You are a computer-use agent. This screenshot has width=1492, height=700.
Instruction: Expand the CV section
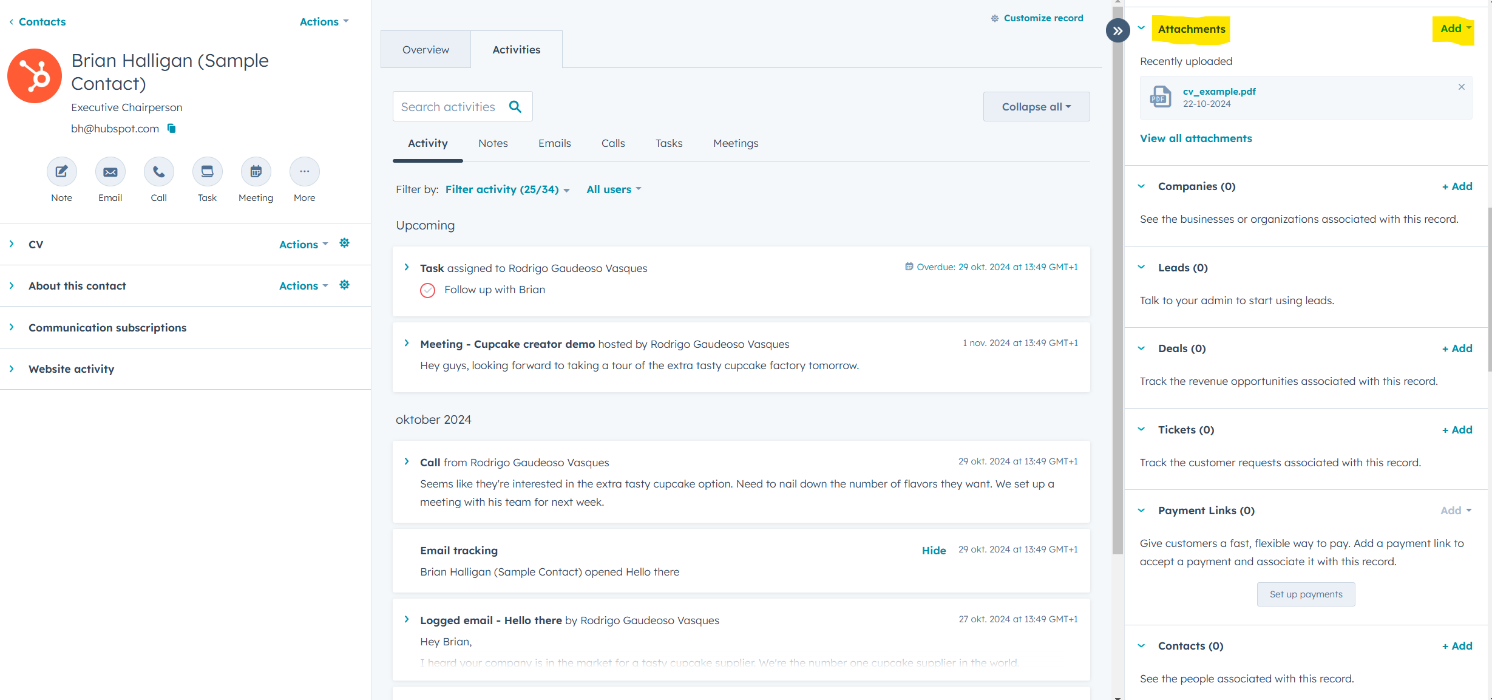click(12, 243)
